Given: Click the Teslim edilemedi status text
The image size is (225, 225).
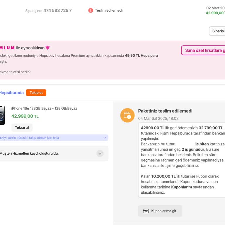Looking at the screenshot, I should 109,11.
